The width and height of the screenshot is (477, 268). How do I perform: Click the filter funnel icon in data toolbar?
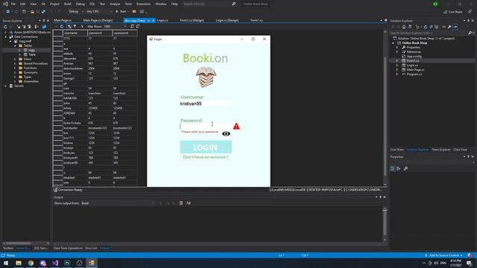click(75, 27)
